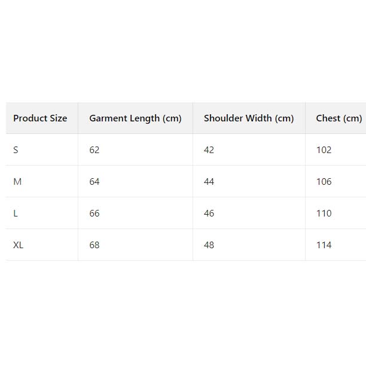Click the Chest (cm) column header
This screenshot has height=366, width=366.
point(338,118)
